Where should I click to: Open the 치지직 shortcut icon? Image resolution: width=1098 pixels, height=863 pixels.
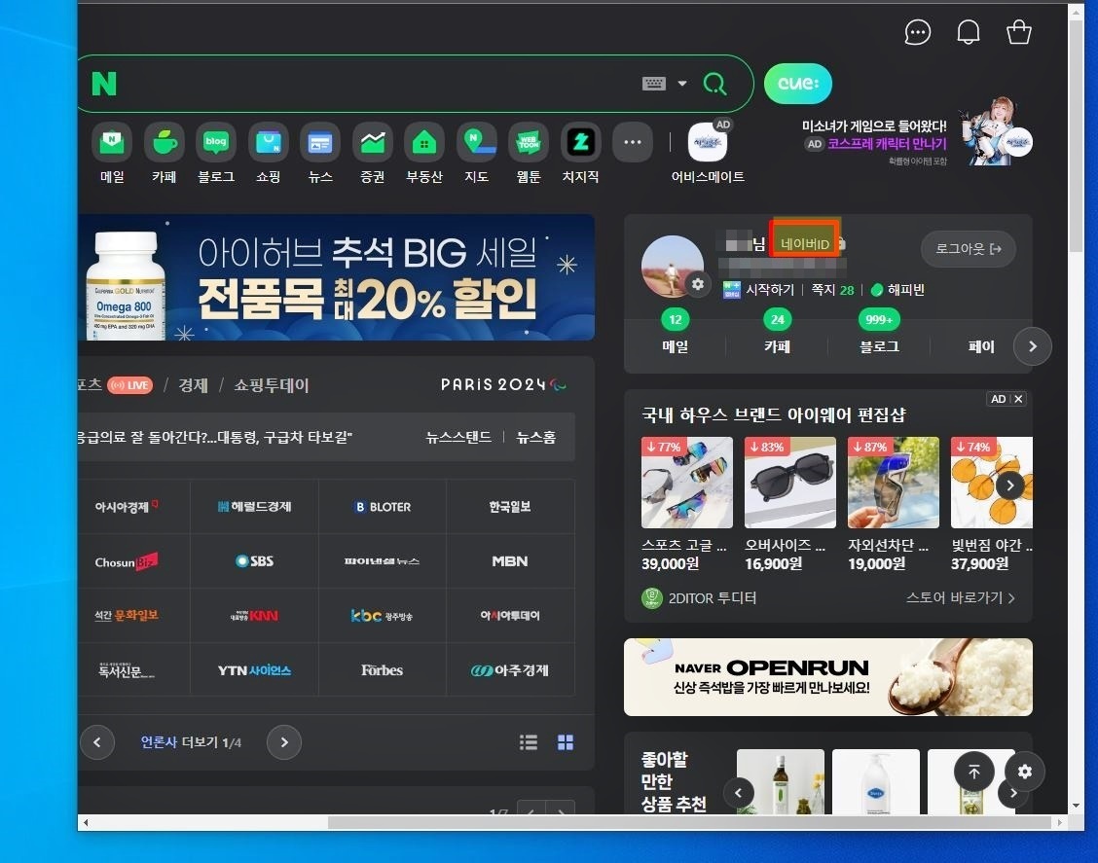(x=580, y=142)
